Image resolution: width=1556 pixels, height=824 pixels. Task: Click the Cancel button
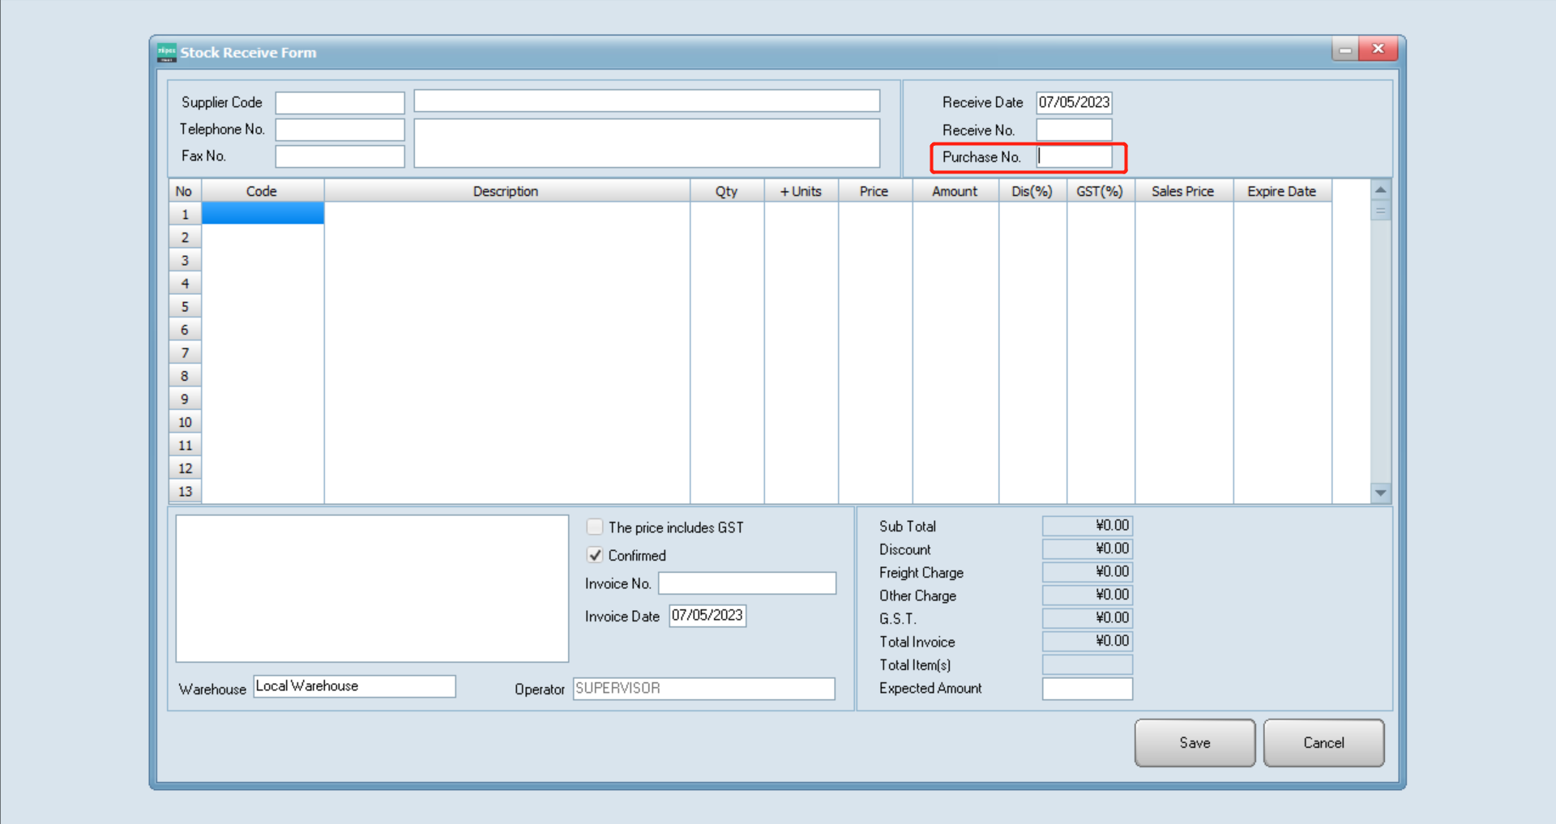[1323, 742]
